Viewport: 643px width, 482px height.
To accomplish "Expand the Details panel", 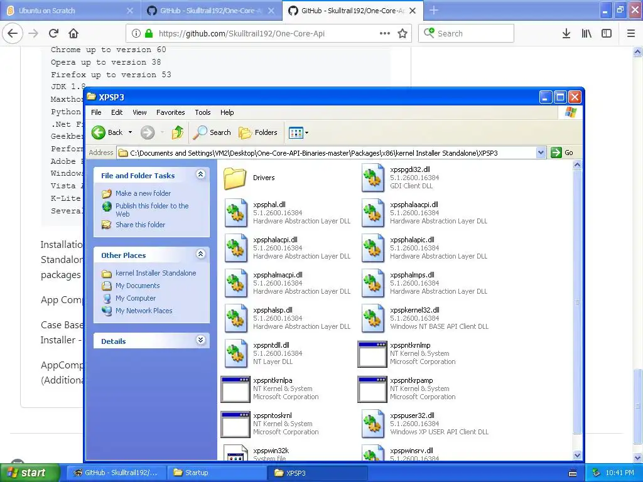I will [200, 340].
